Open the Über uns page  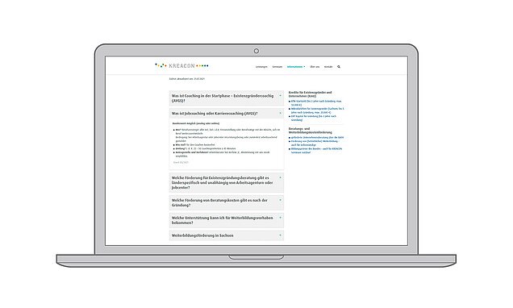point(315,67)
